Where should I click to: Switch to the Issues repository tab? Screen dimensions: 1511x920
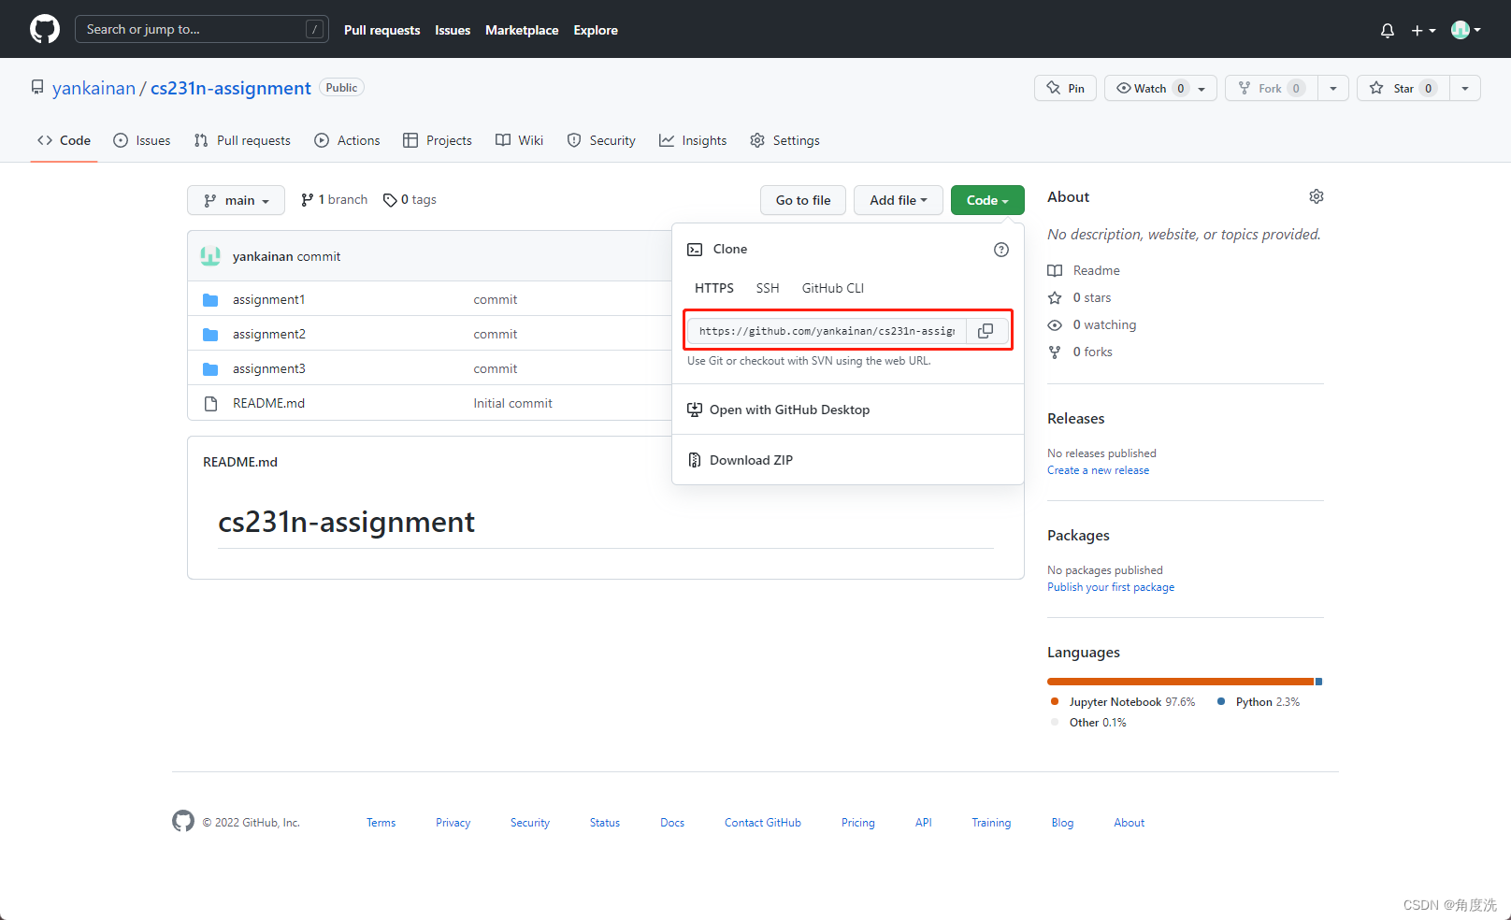(x=142, y=140)
